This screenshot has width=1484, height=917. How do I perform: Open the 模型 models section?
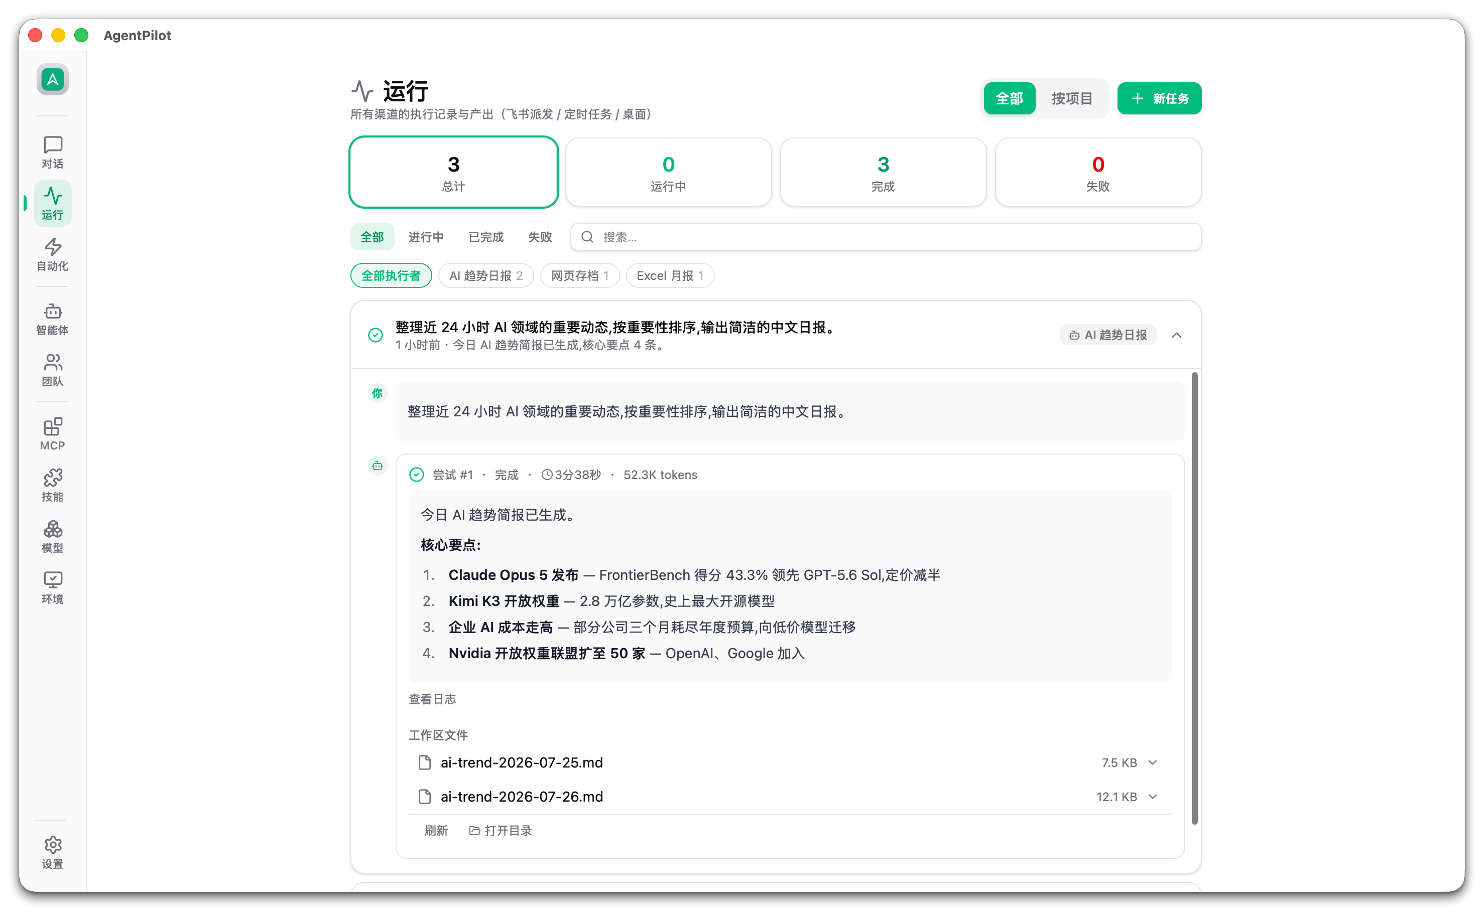click(52, 536)
